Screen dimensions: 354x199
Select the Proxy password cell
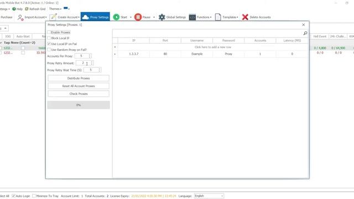228,54
